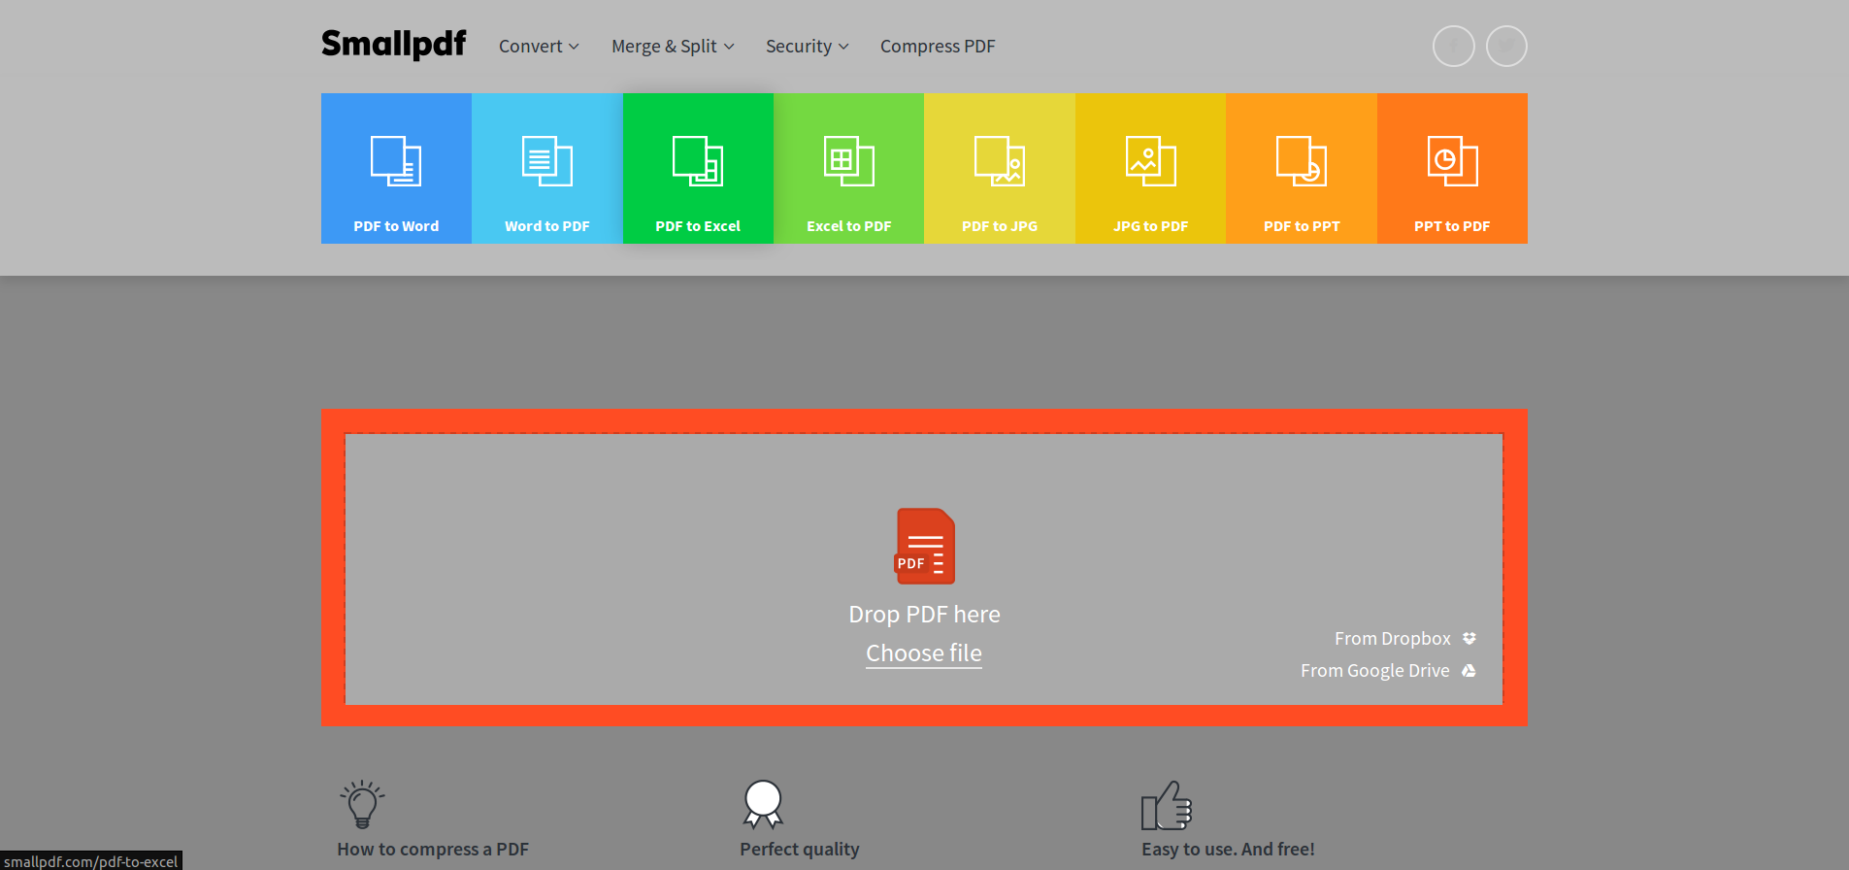Select the PDF to Excel tile
This screenshot has width=1849, height=870.
pos(698,168)
